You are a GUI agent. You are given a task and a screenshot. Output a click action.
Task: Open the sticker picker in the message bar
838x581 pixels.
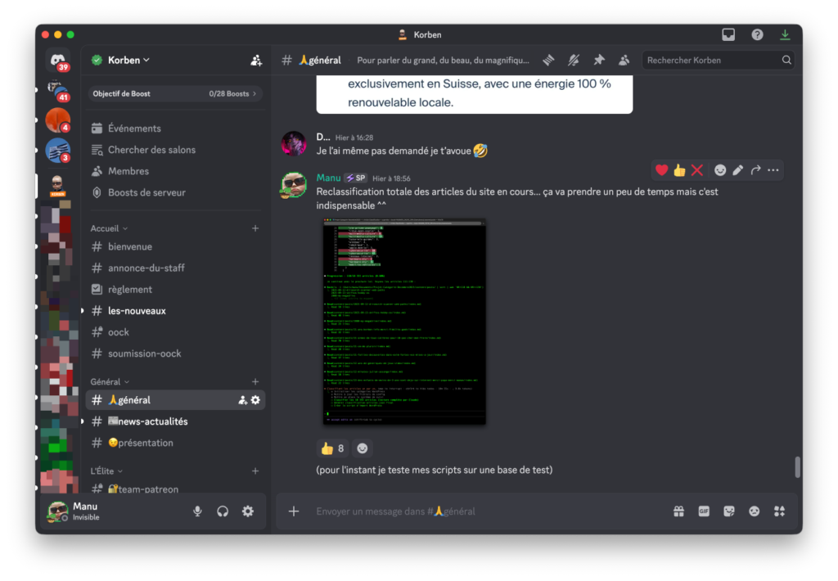pyautogui.click(x=728, y=511)
